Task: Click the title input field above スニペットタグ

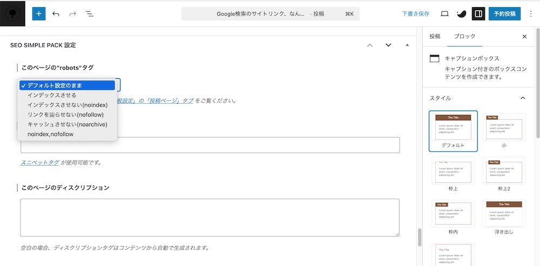Action: tap(210, 145)
